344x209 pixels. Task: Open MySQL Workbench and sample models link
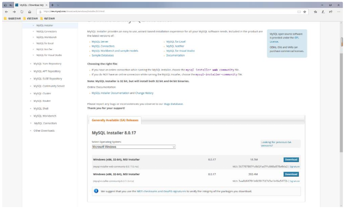click(x=115, y=51)
